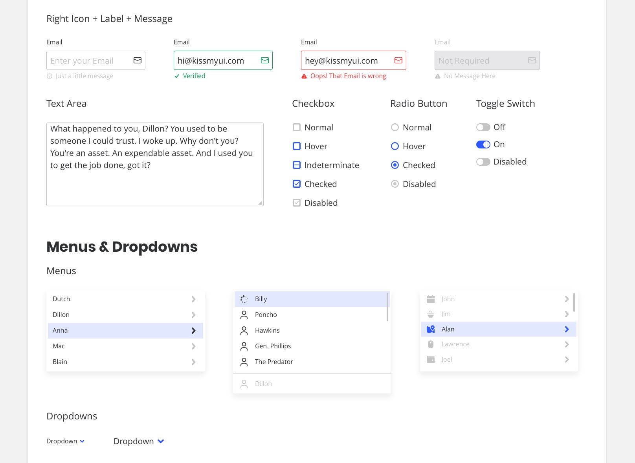This screenshot has height=463, width=635.
Task: Select the Lawrence menu item
Action: coord(499,344)
